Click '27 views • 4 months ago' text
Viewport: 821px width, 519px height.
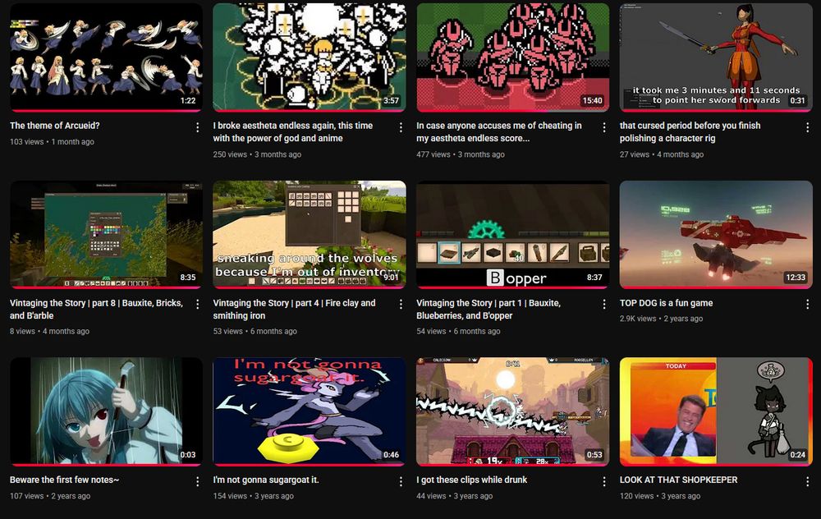pos(662,154)
